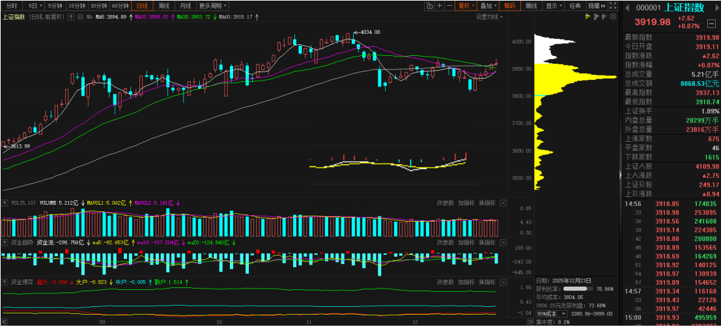Image resolution: width=721 pixels, height=327 pixels.
Task: Click 上涨家数 row value 675
Action: (x=714, y=138)
